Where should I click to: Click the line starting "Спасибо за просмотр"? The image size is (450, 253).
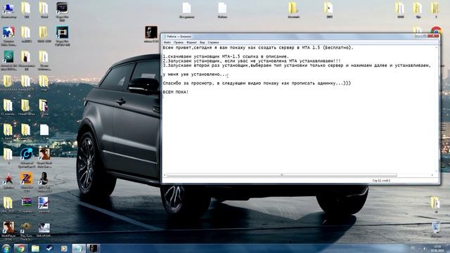pyautogui.click(x=257, y=83)
